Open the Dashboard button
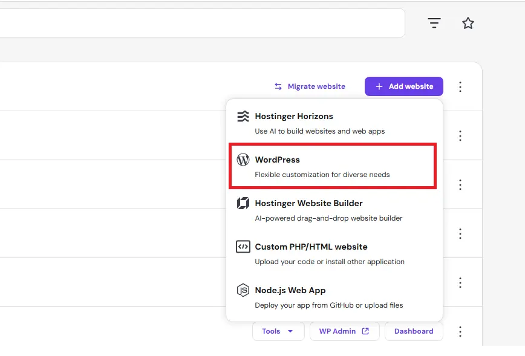 [414, 331]
